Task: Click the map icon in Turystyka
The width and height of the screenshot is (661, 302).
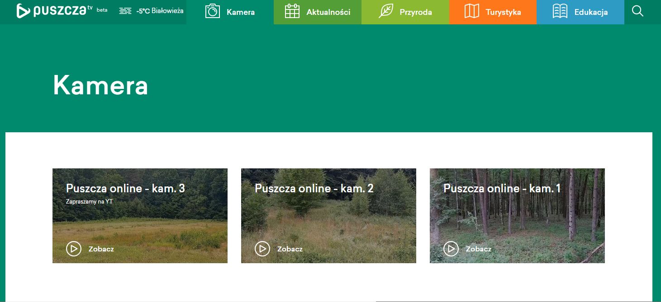Action: [x=472, y=11]
